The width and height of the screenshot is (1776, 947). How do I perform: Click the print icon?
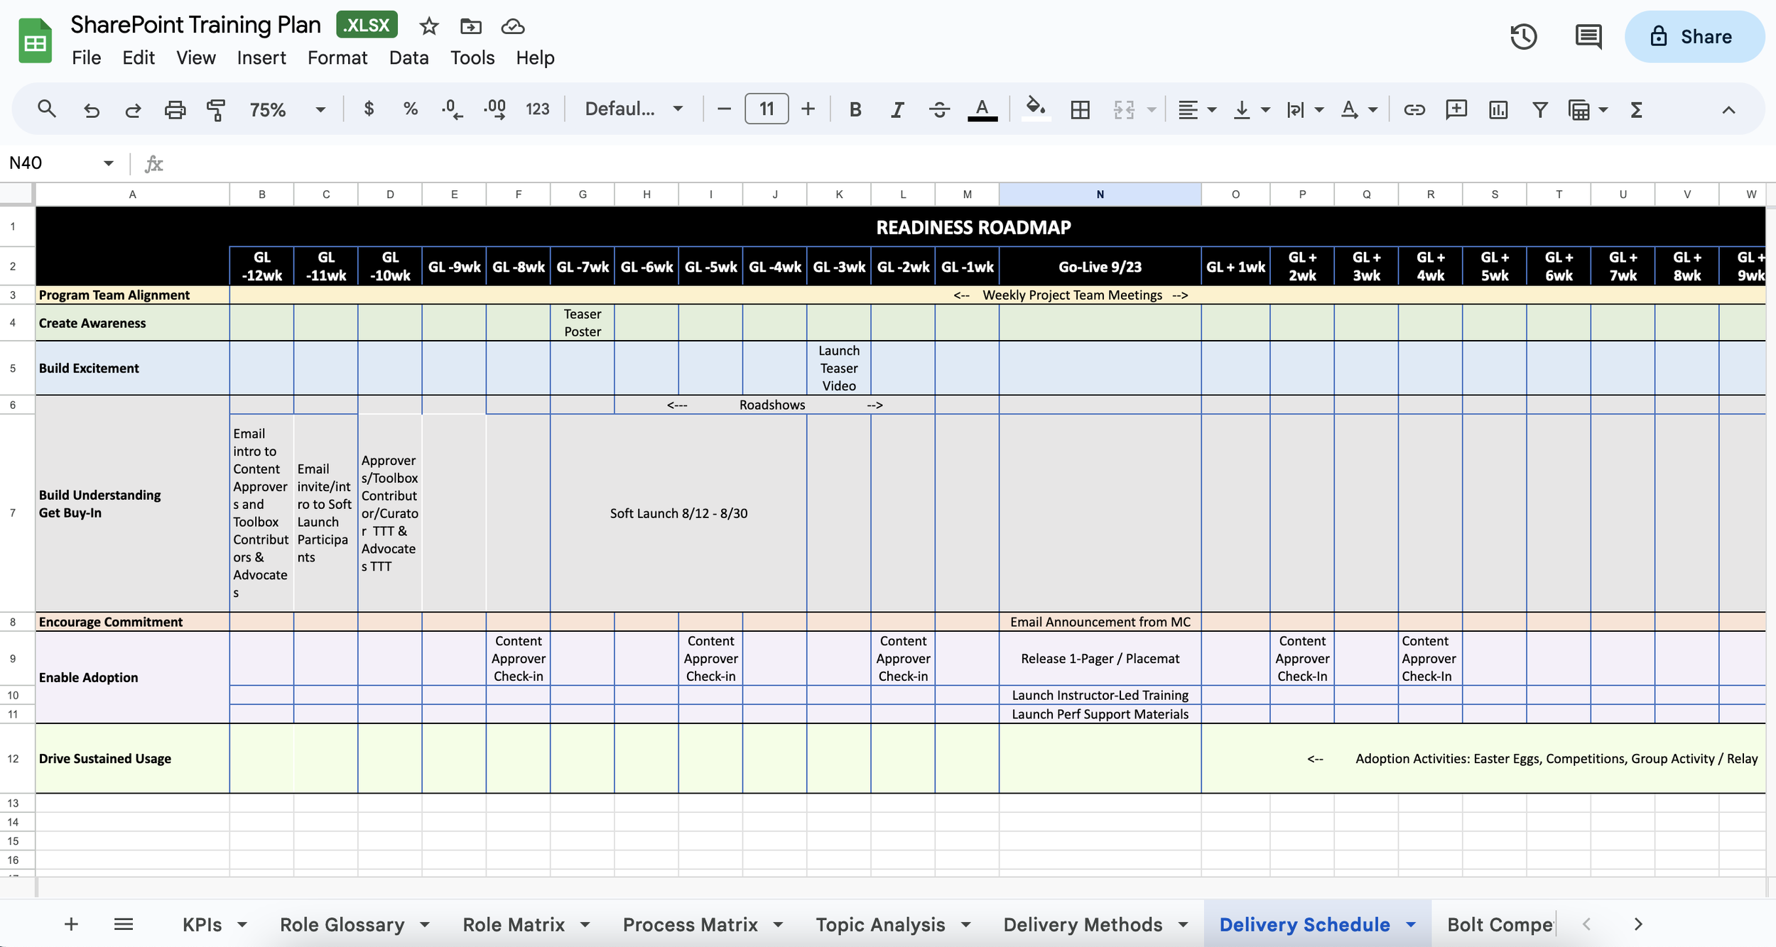[175, 109]
